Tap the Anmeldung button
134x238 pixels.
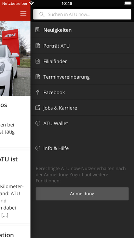coord(82,194)
